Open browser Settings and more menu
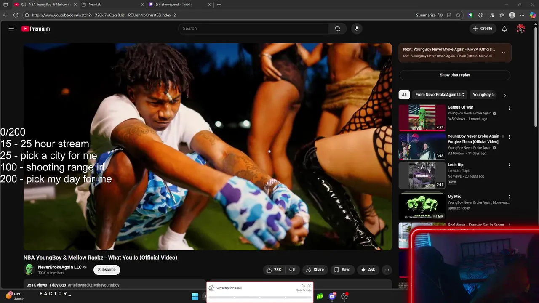Image resolution: width=539 pixels, height=303 pixels. (523, 15)
